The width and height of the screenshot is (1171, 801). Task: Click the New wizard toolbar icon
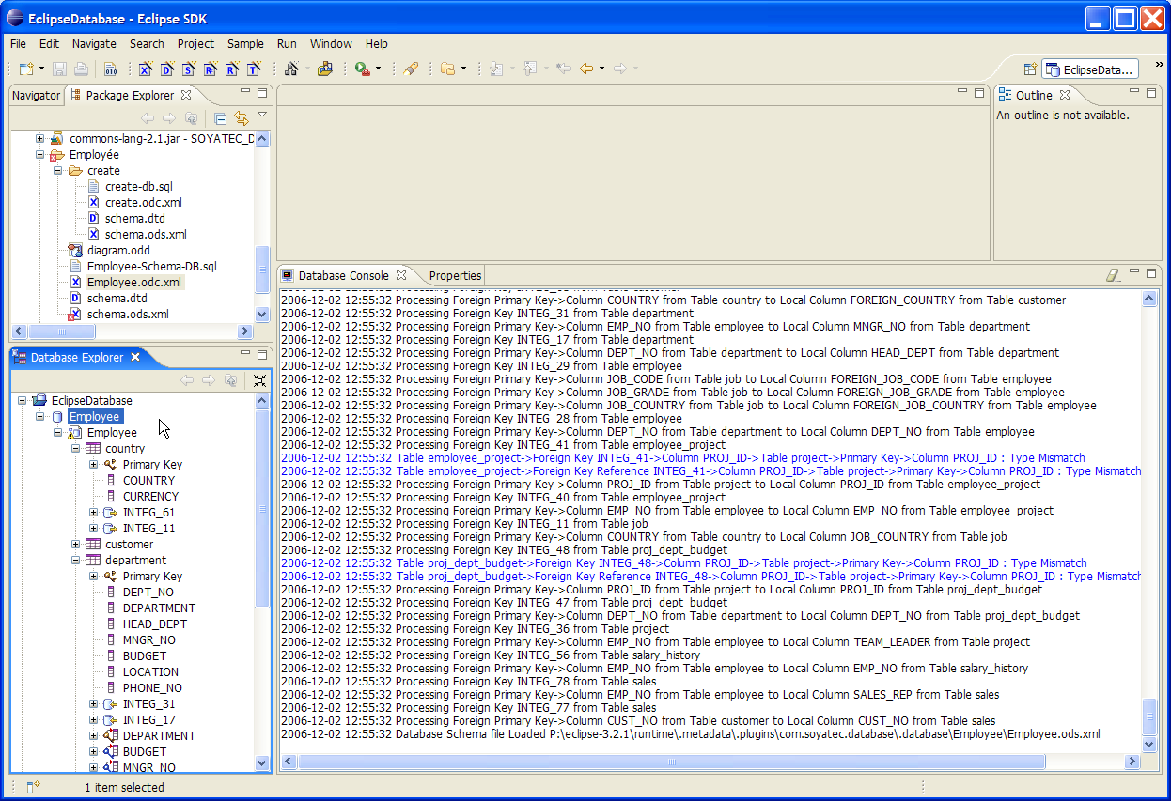click(26, 69)
